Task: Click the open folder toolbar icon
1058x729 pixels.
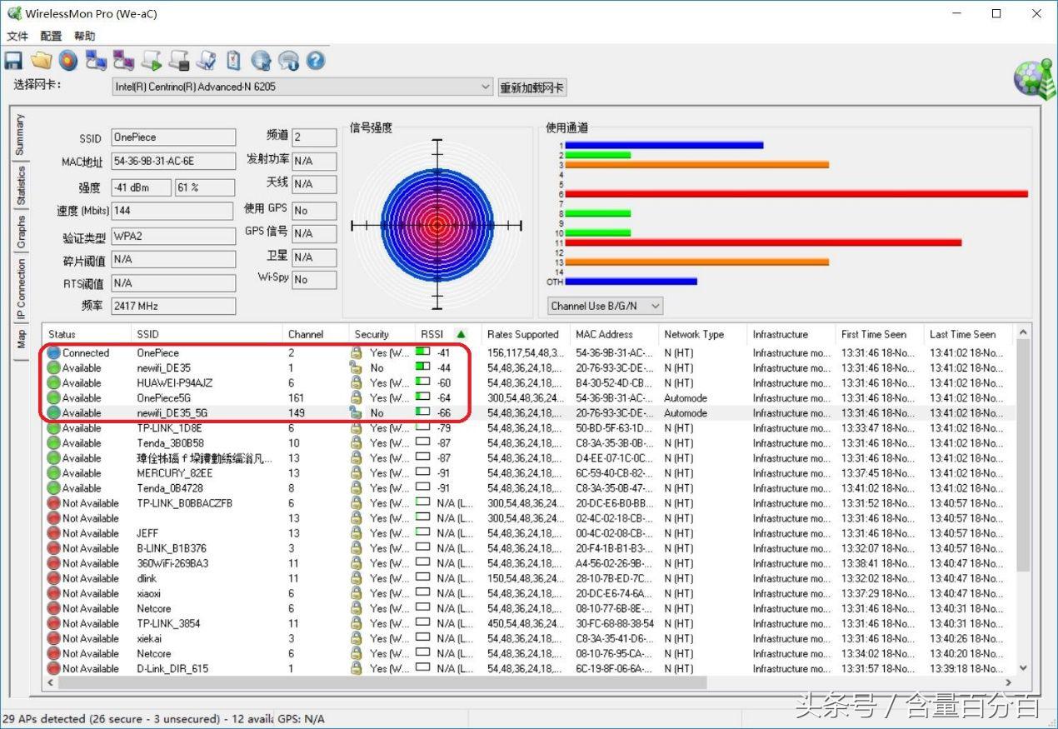Action: point(41,61)
